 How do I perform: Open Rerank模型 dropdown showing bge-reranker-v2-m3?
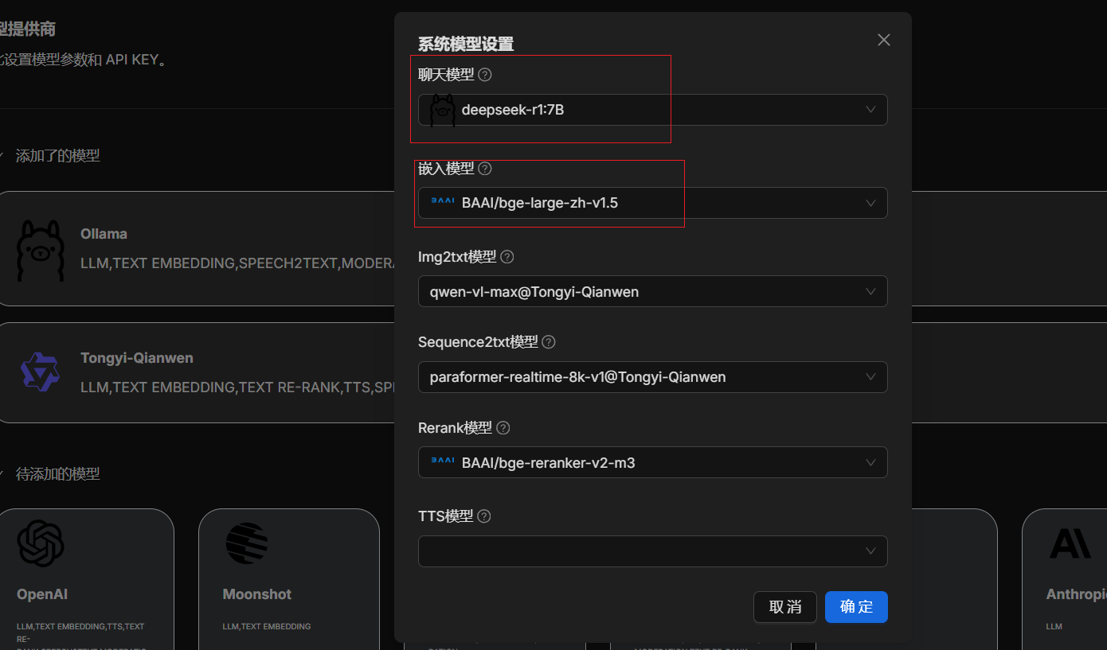[x=653, y=462]
